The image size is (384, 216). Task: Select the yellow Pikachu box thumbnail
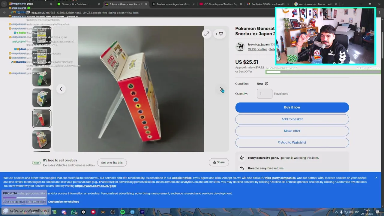click(42, 98)
